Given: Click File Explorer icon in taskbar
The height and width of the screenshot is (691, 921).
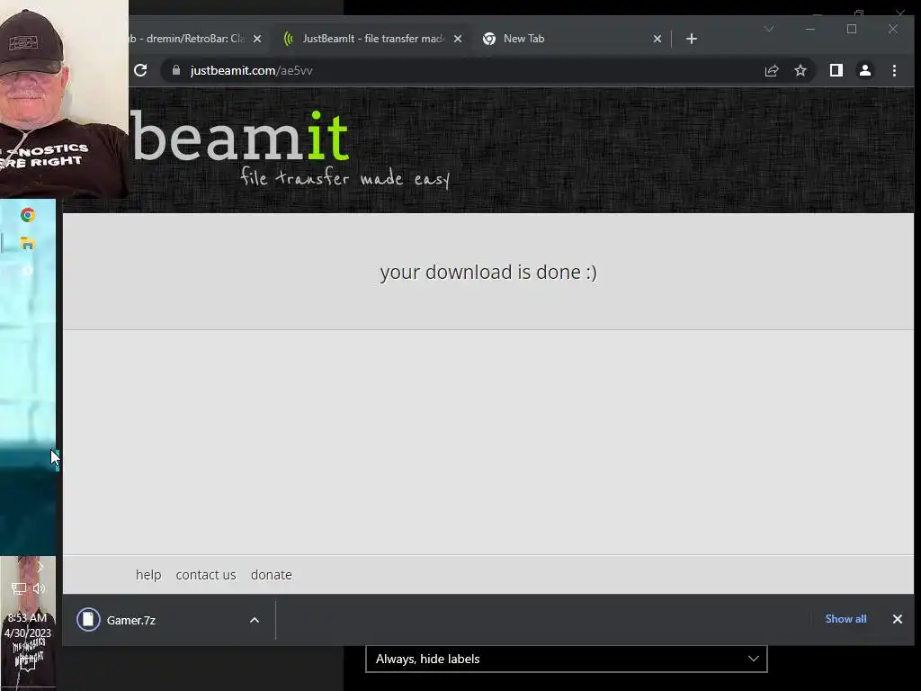Looking at the screenshot, I should click(28, 243).
